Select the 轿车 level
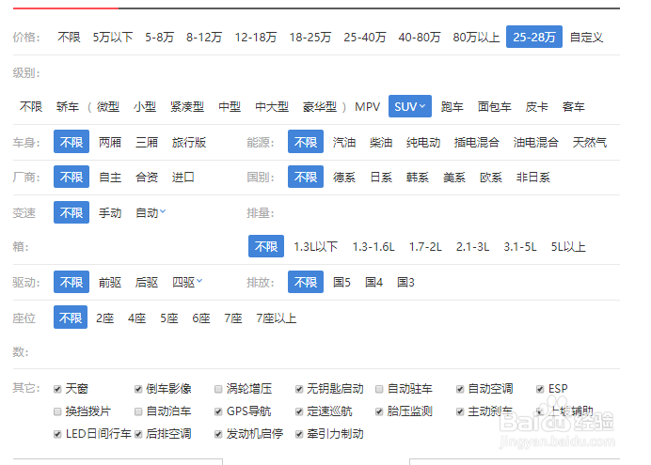 click(68, 107)
